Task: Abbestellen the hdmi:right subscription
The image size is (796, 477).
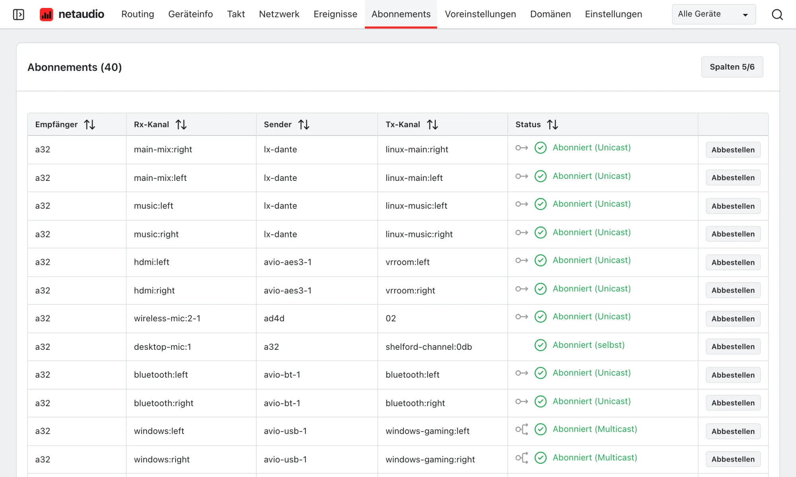Action: point(733,291)
